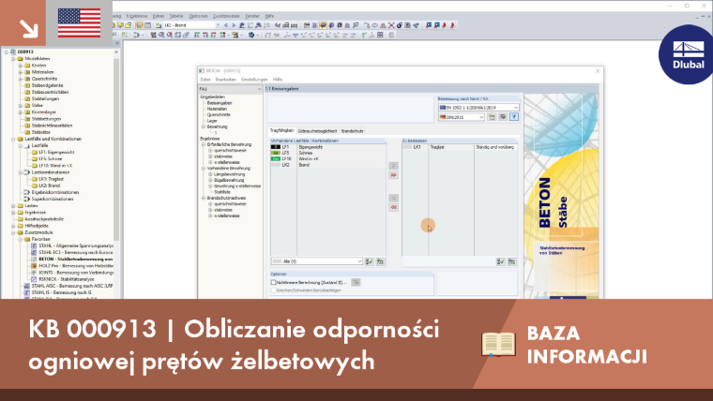Click the blue filter icon beside national annex

pyautogui.click(x=514, y=117)
